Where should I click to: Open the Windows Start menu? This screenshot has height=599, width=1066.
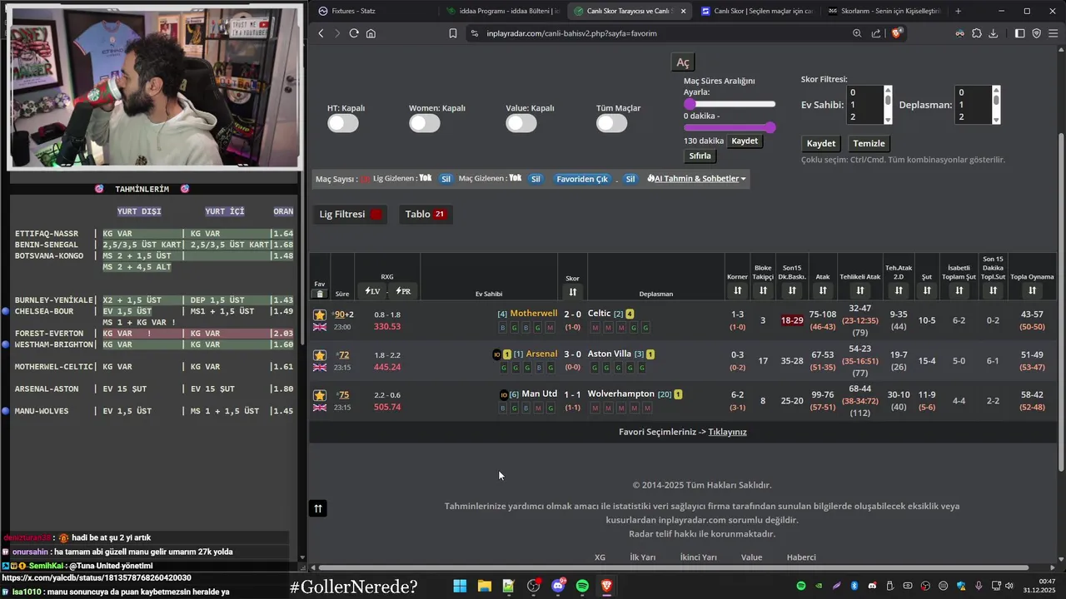coord(460,586)
